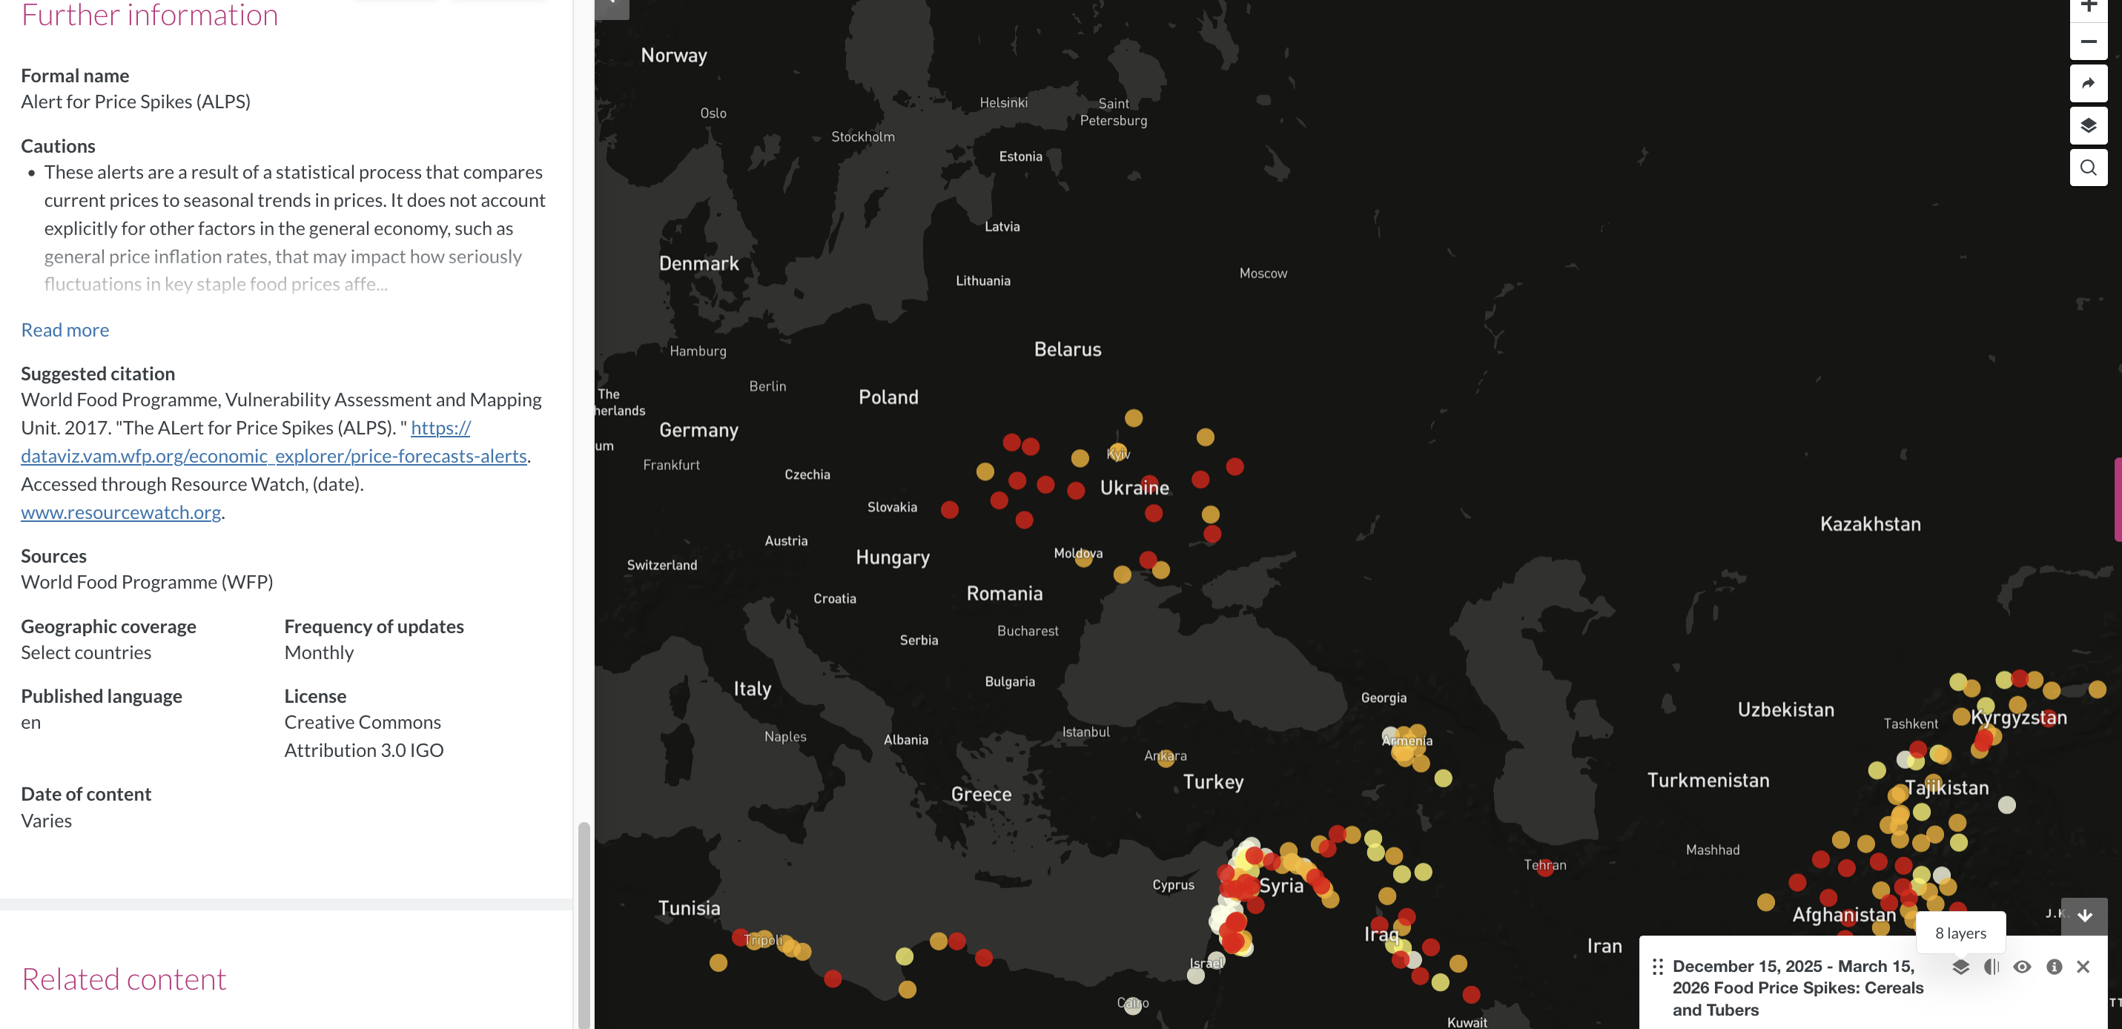
Task: Open the legend layer info icon
Action: point(2054,967)
